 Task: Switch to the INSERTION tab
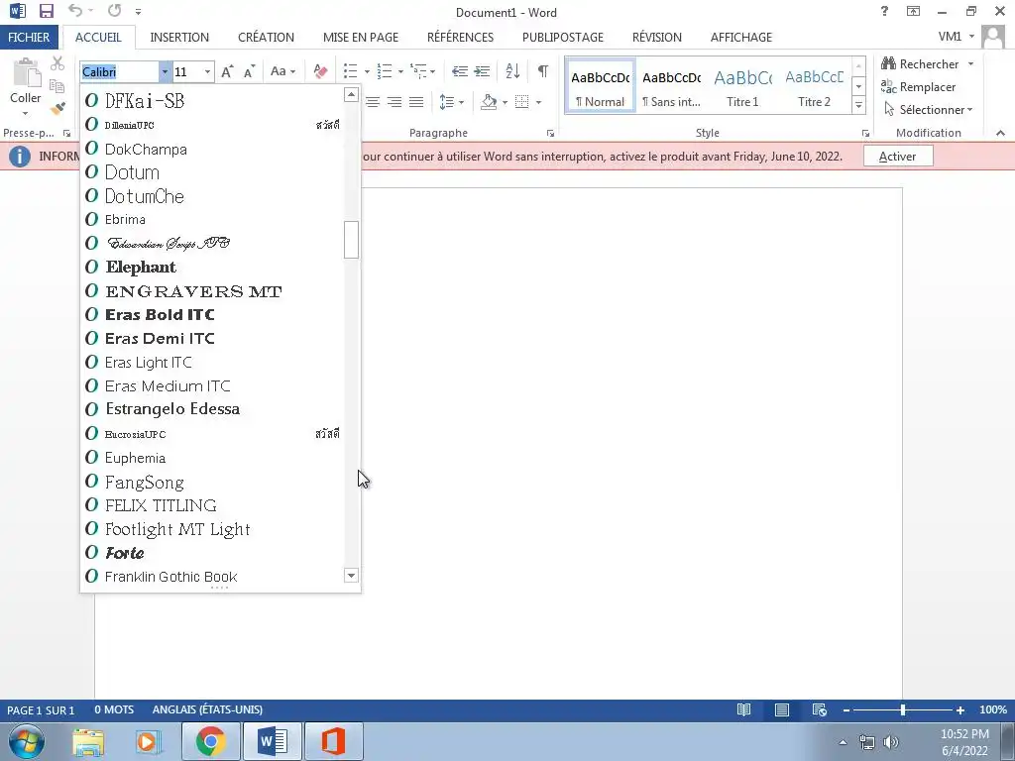coord(179,37)
